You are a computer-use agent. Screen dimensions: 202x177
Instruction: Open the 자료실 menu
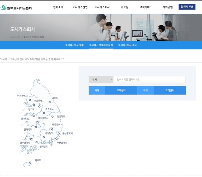point(124,7)
